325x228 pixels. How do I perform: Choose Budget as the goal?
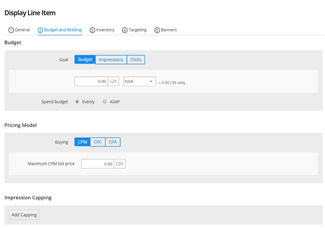pos(85,60)
